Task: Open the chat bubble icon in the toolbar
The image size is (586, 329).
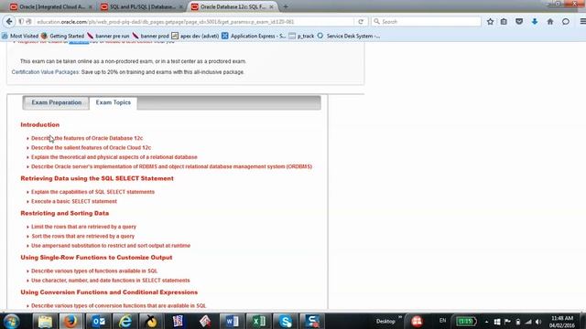Action: 566,22
